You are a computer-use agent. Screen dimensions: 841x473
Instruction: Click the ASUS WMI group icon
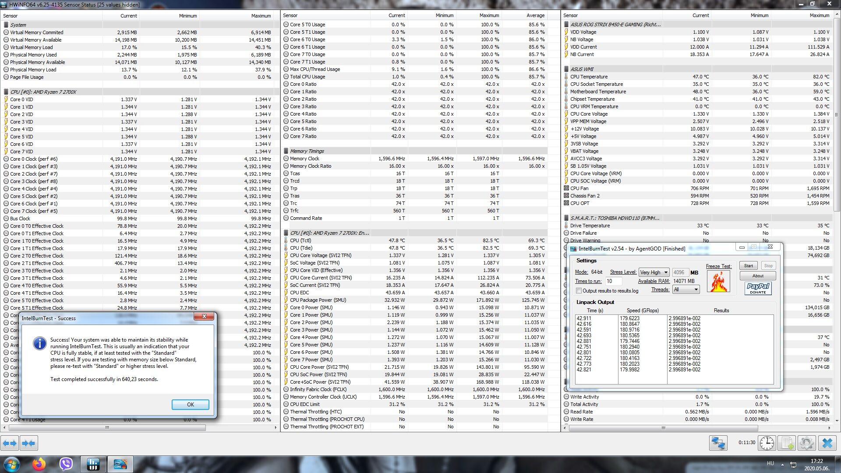click(x=566, y=69)
